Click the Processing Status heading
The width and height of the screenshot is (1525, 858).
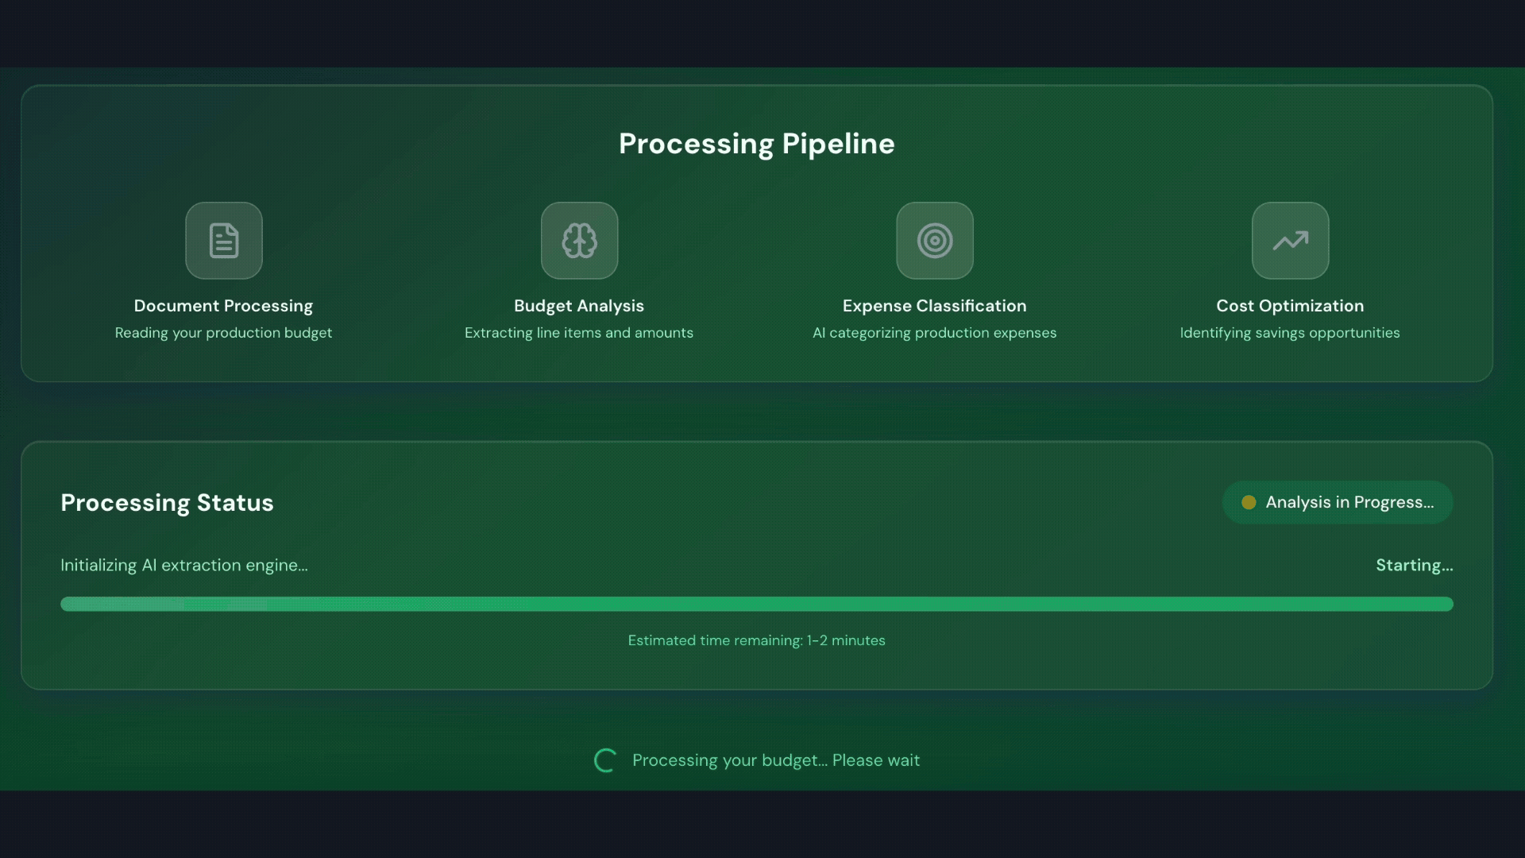click(167, 503)
